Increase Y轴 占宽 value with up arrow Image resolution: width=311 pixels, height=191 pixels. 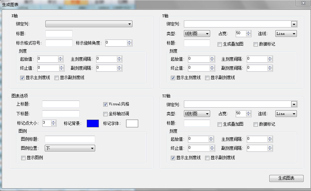248,32
